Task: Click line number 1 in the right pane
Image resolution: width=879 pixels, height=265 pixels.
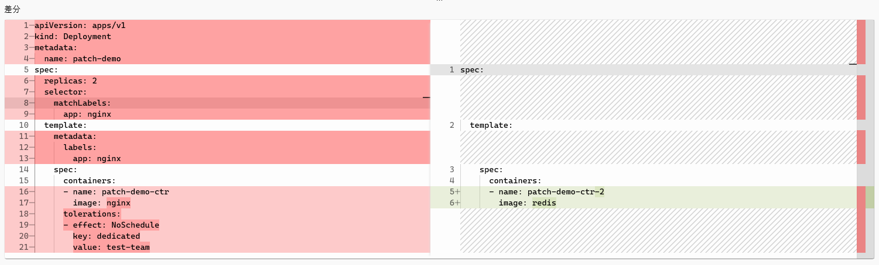Action: (x=452, y=70)
